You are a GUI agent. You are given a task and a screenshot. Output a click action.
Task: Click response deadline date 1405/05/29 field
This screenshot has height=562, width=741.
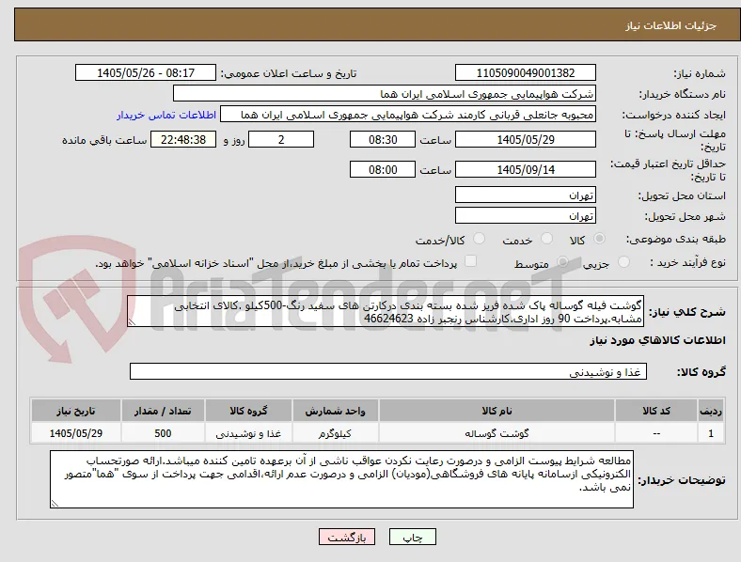(526, 139)
